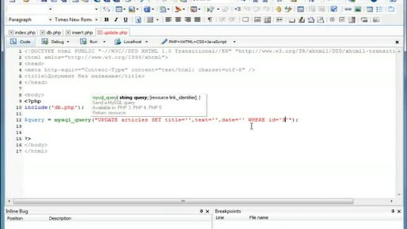Insert image using the green picture icon
The image size is (407, 229).
coord(358,10)
